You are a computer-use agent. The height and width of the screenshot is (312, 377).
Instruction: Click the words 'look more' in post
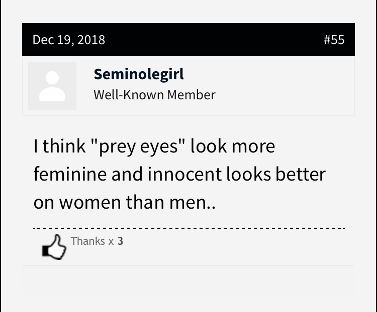coord(233,146)
